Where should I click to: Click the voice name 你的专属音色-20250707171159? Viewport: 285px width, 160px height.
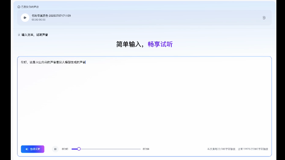pyautogui.click(x=51, y=16)
